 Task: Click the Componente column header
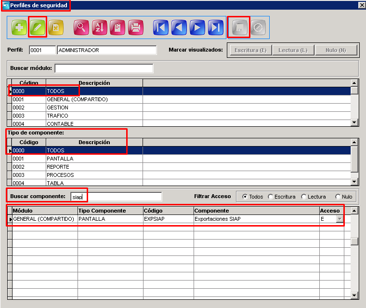click(256, 211)
